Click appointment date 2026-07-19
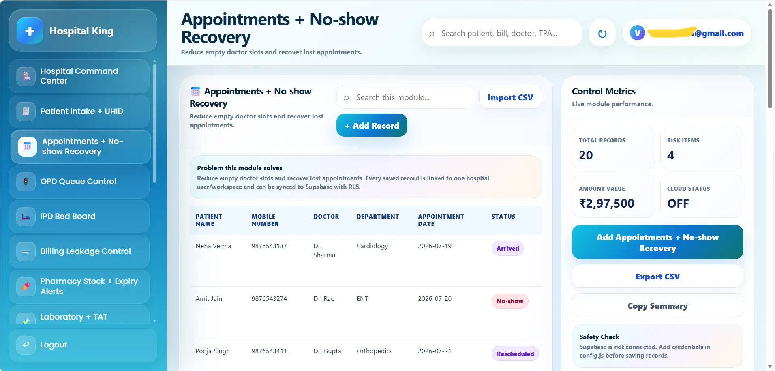Image resolution: width=775 pixels, height=371 pixels. pyautogui.click(x=435, y=246)
